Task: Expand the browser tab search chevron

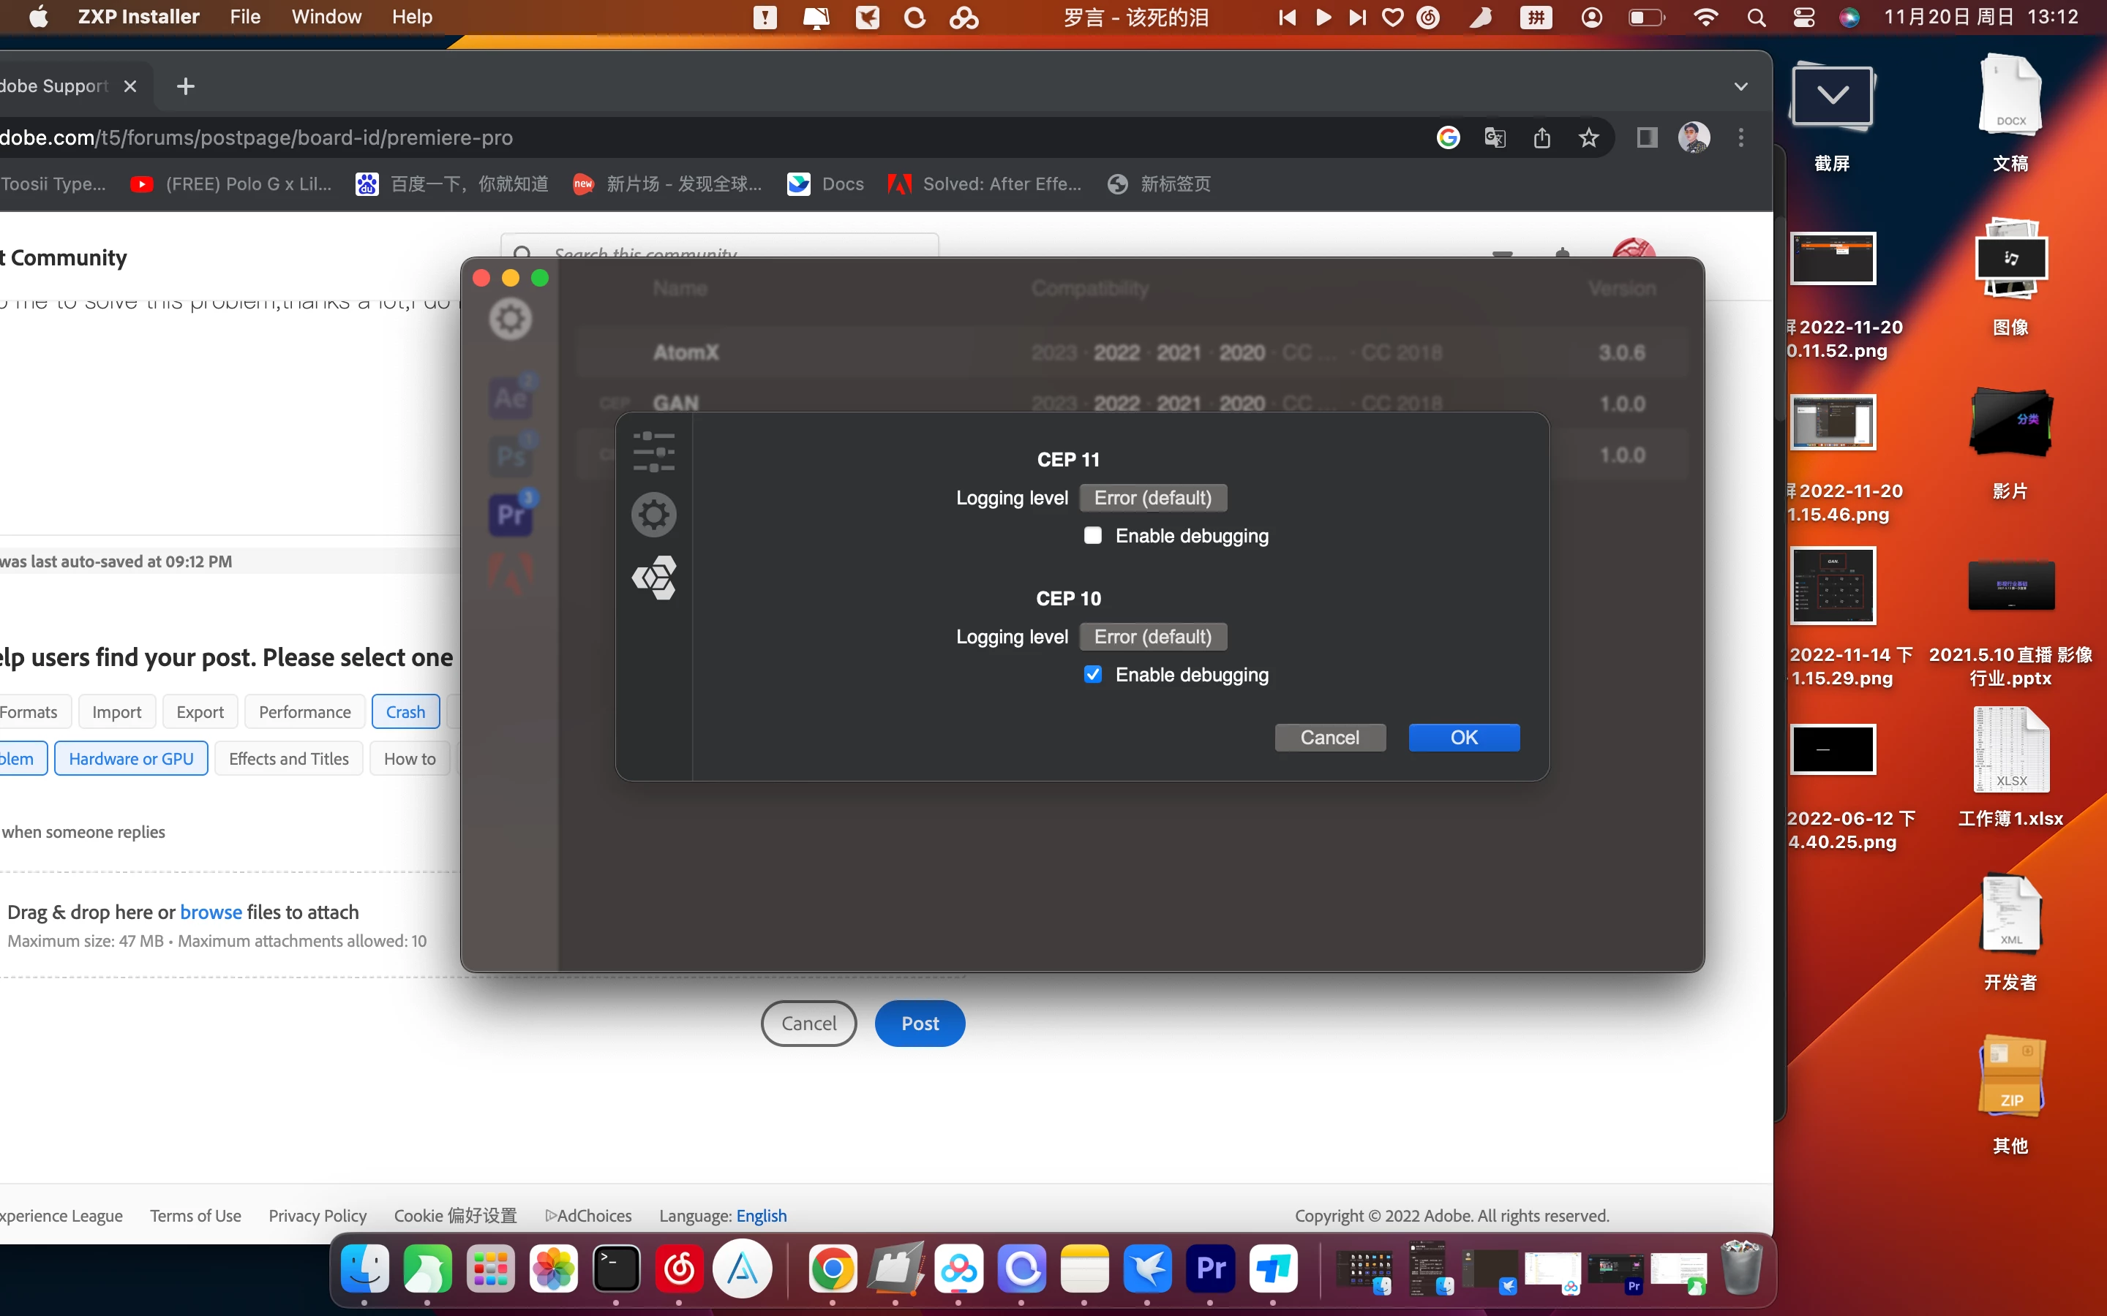Action: point(1740,86)
